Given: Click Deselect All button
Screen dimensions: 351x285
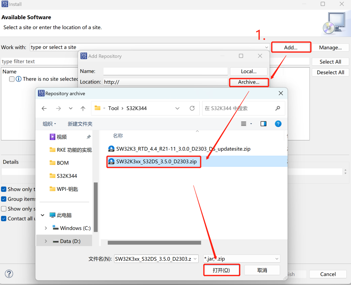Looking at the screenshot, I should point(330,72).
